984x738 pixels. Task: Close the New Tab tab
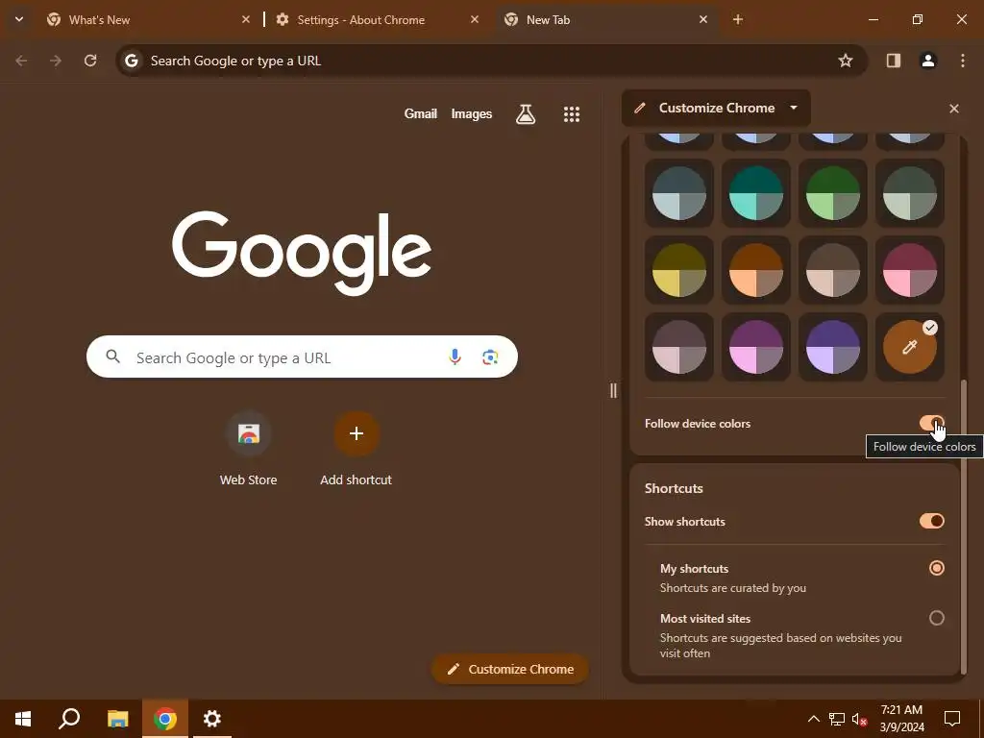(702, 19)
